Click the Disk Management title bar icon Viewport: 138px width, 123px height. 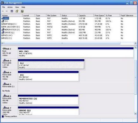click(x=2, y=3)
